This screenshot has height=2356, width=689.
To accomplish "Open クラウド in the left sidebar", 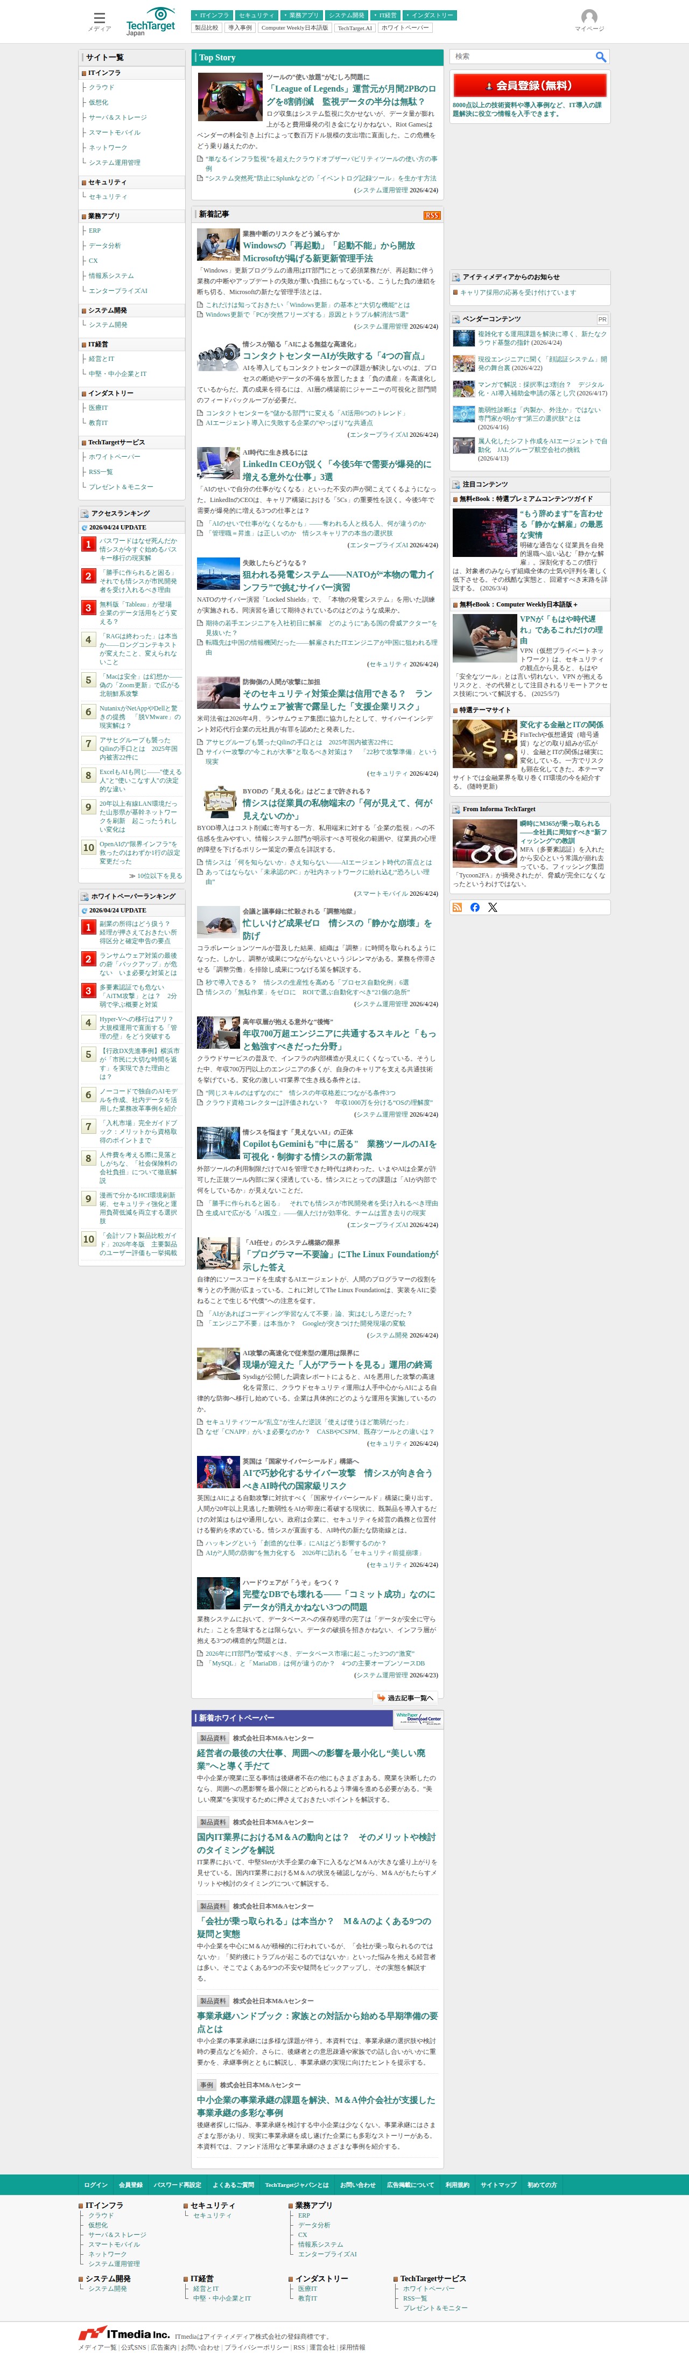I will pos(101,88).
